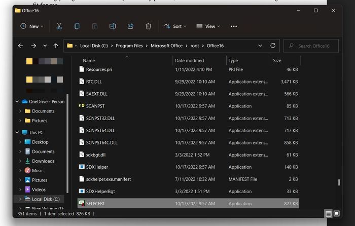Click the RTC.DLL file icon

[x=82, y=82]
